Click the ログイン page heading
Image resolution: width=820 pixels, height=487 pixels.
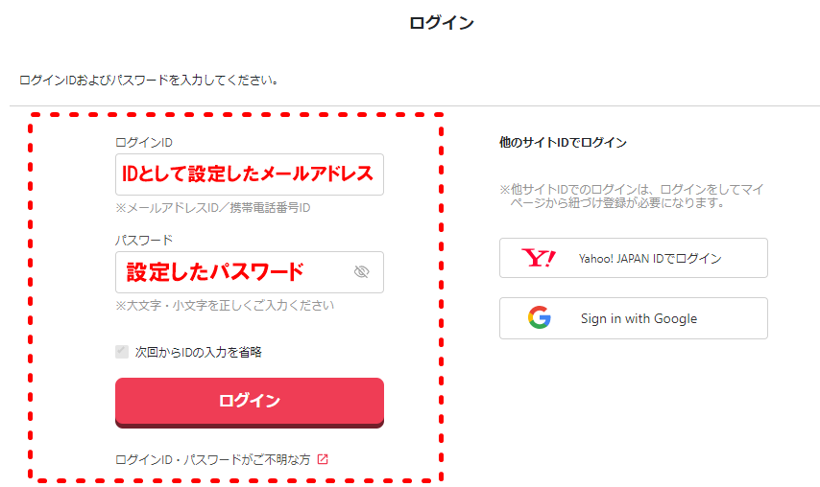[442, 23]
